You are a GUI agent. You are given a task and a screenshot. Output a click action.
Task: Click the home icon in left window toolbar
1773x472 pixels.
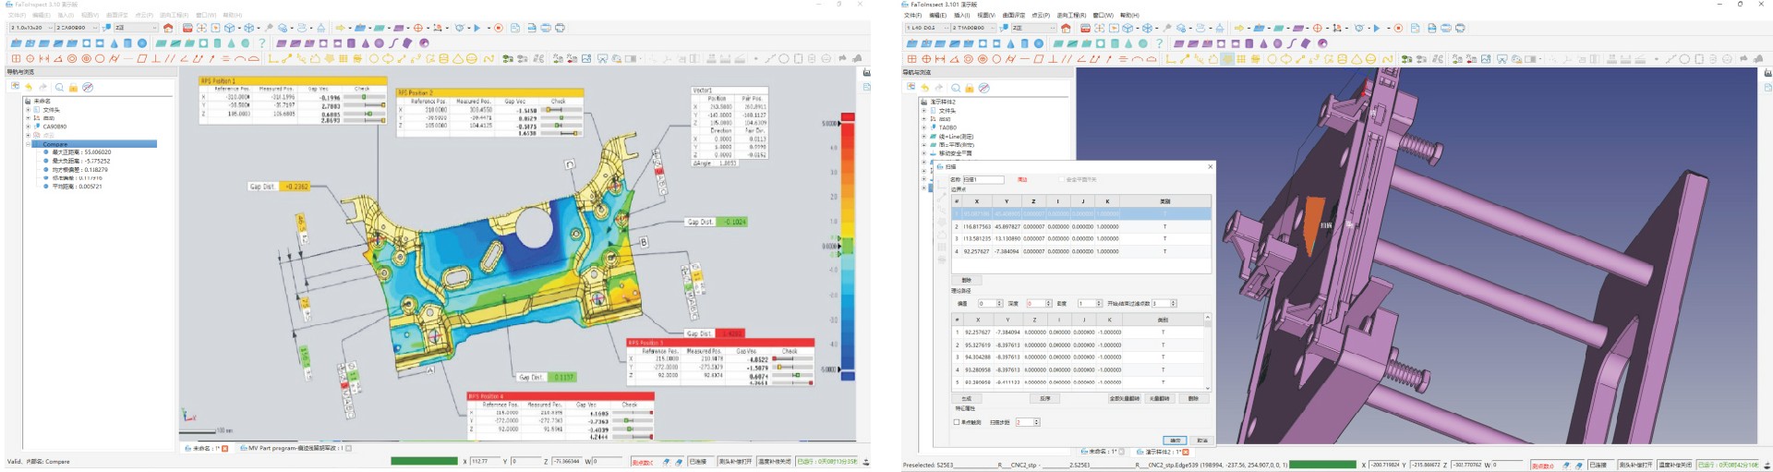(168, 28)
